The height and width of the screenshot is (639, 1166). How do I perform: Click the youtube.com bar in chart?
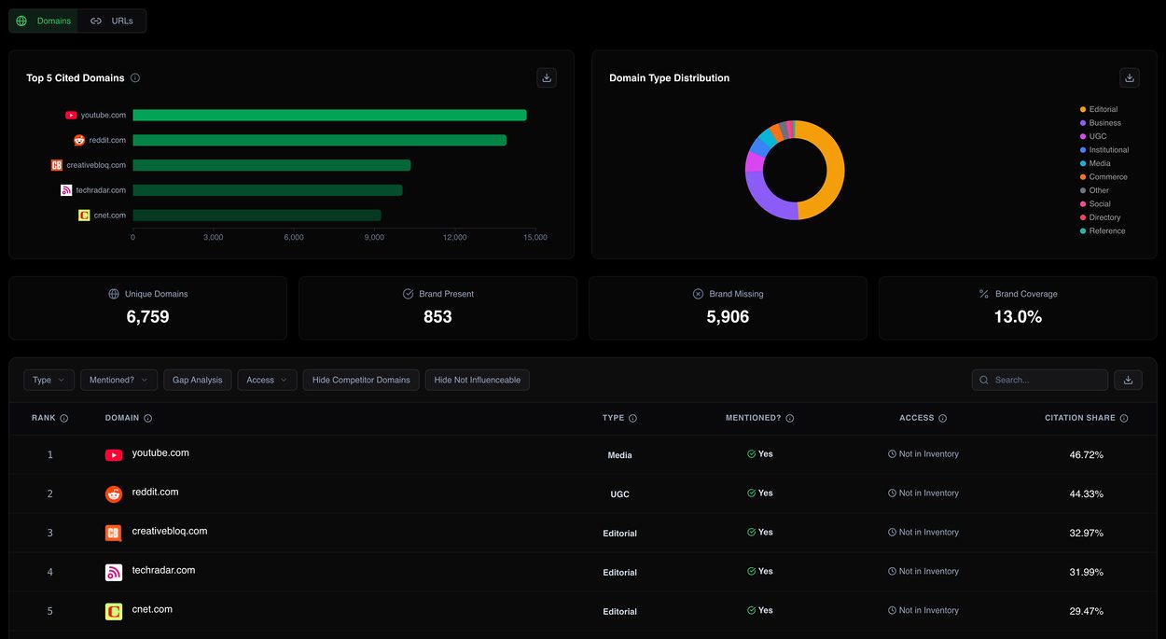coord(329,115)
